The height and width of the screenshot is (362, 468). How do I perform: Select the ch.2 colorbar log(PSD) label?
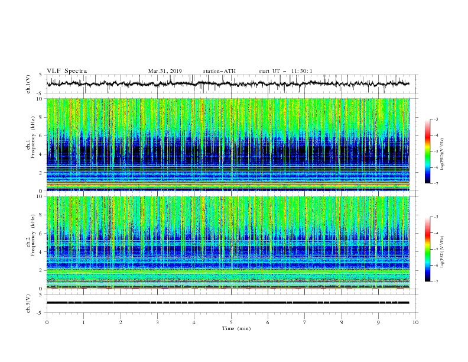442,252
